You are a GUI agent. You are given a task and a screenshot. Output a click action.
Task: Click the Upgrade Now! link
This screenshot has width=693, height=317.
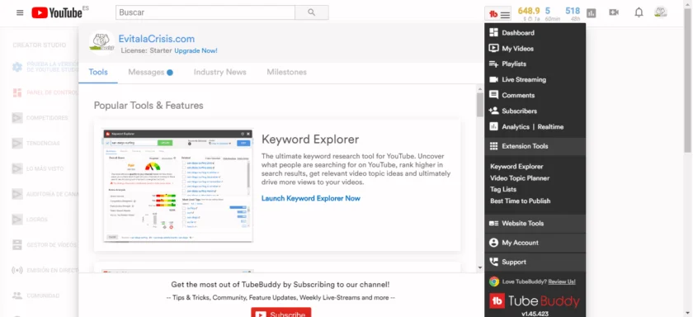coord(196,51)
